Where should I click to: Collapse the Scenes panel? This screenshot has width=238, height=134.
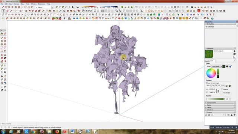206,112
